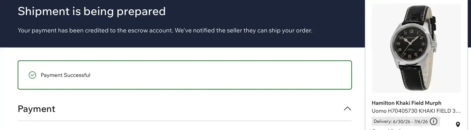Click the Payment section heading
Image resolution: width=471 pixels, height=130 pixels.
point(37,109)
